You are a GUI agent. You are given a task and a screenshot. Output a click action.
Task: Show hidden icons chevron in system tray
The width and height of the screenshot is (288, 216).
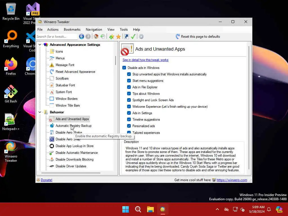(x=217, y=209)
